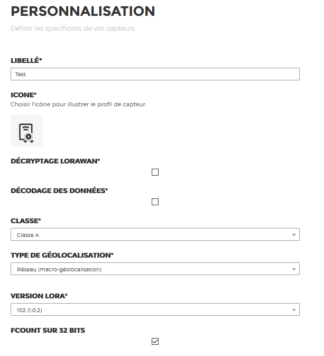Screen dimensions: 324x356
Task: Click the DÉCRYPTAGE LORAWAN label
Action: 55,161
